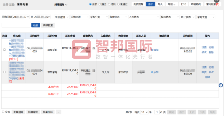Change the 每页 items-per-page selector
This screenshot has width=224, height=116.
144,112
